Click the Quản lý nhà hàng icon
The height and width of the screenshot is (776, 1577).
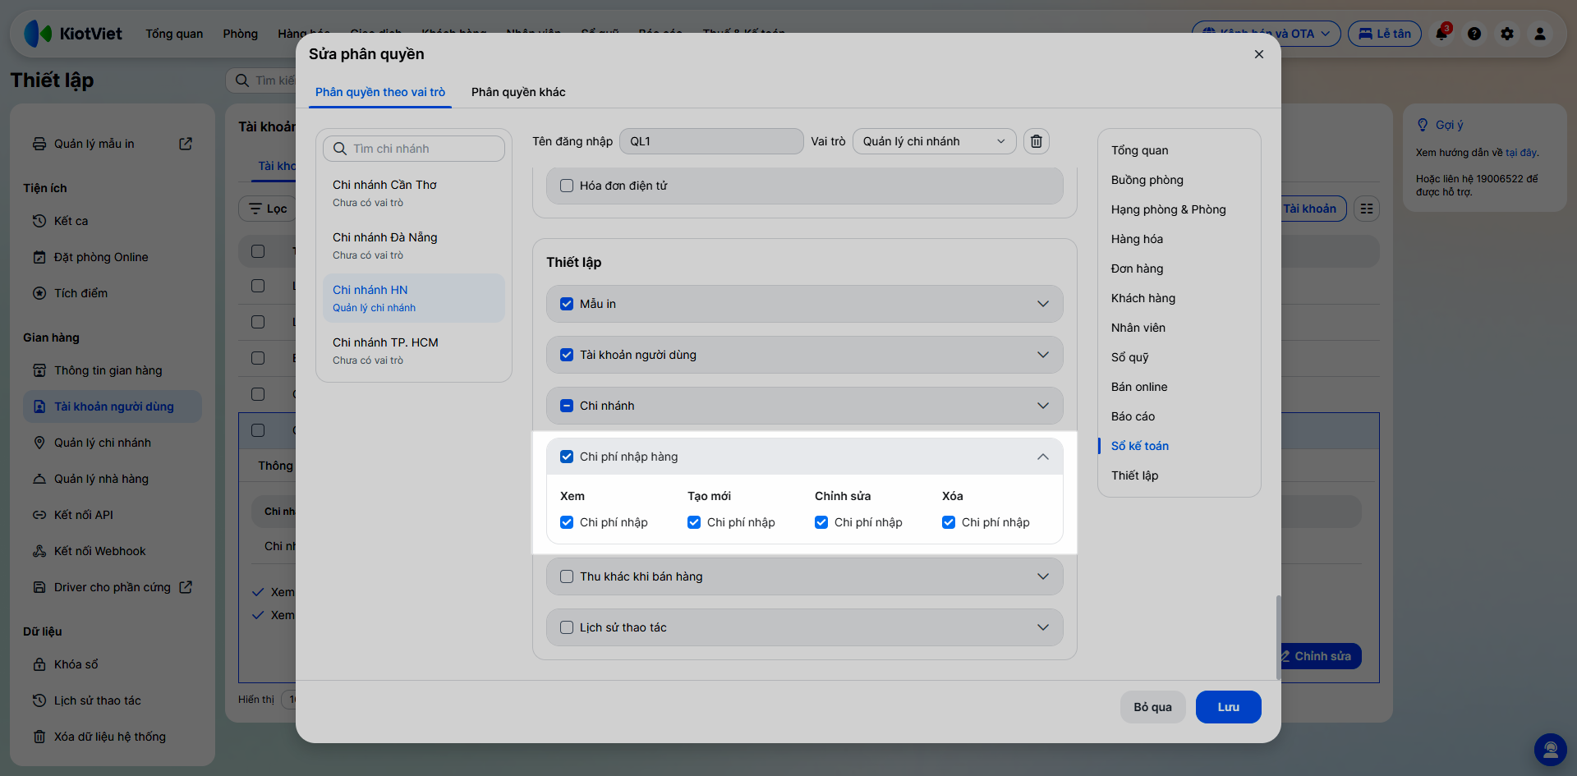pyautogui.click(x=39, y=479)
